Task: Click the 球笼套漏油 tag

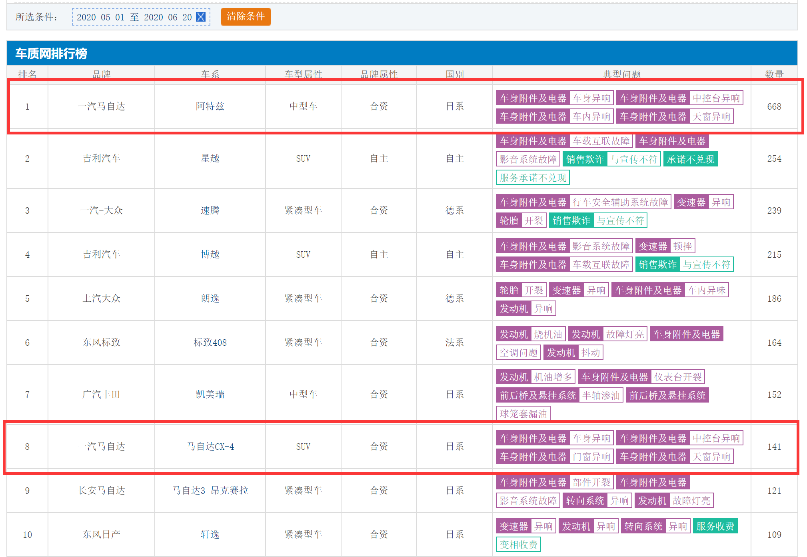Action: click(523, 414)
